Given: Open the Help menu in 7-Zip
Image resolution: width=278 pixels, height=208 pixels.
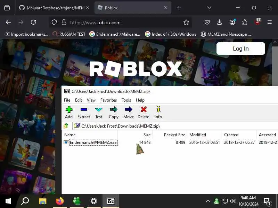Looking at the screenshot, I should tap(140, 100).
